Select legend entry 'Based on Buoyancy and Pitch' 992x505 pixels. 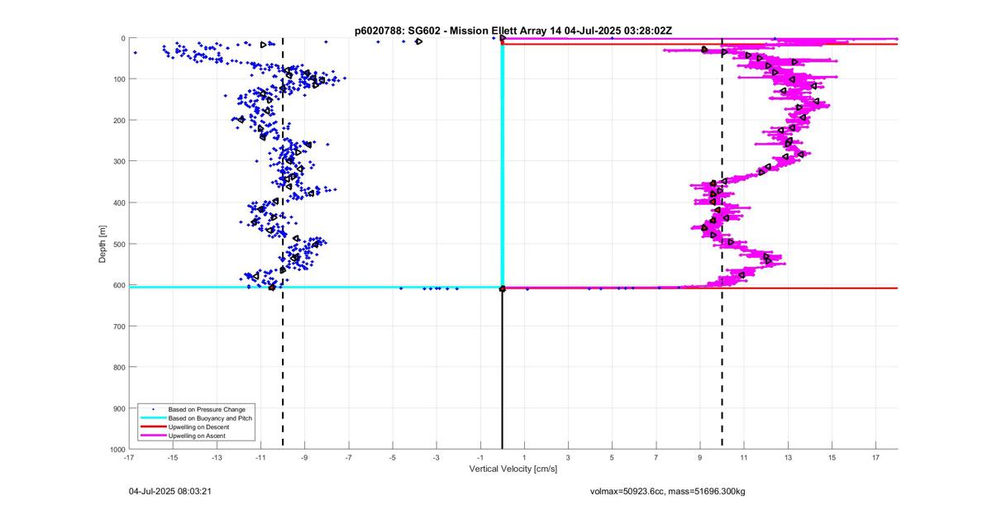(210, 418)
